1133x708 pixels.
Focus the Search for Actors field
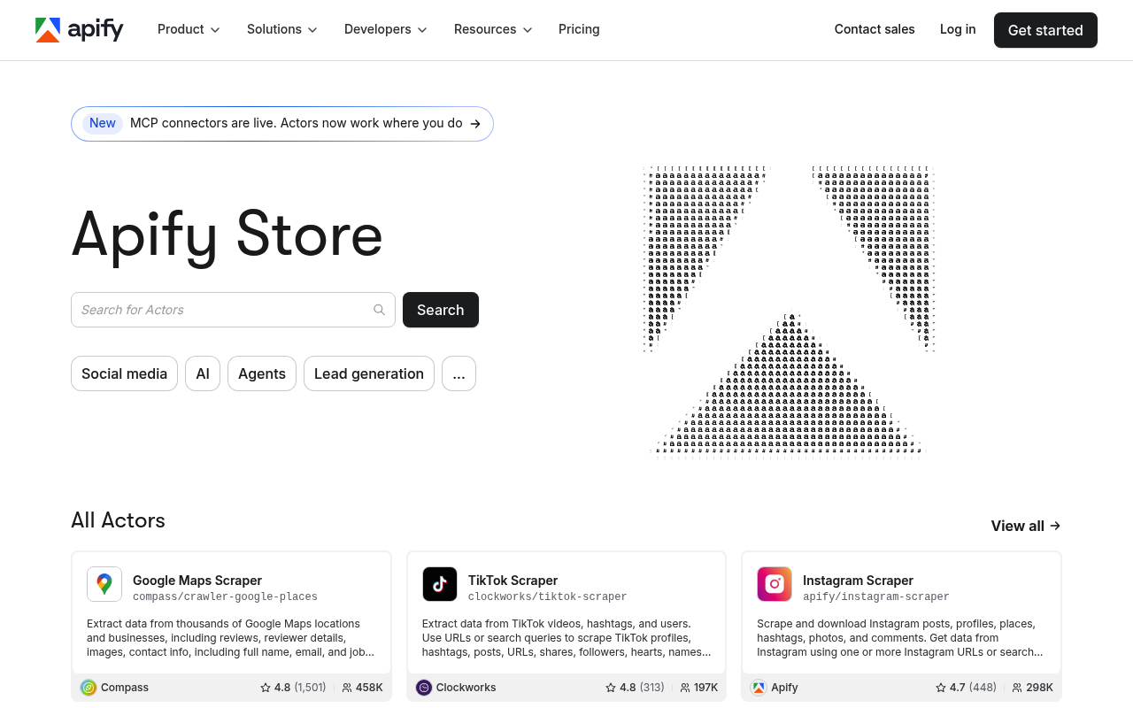233,310
